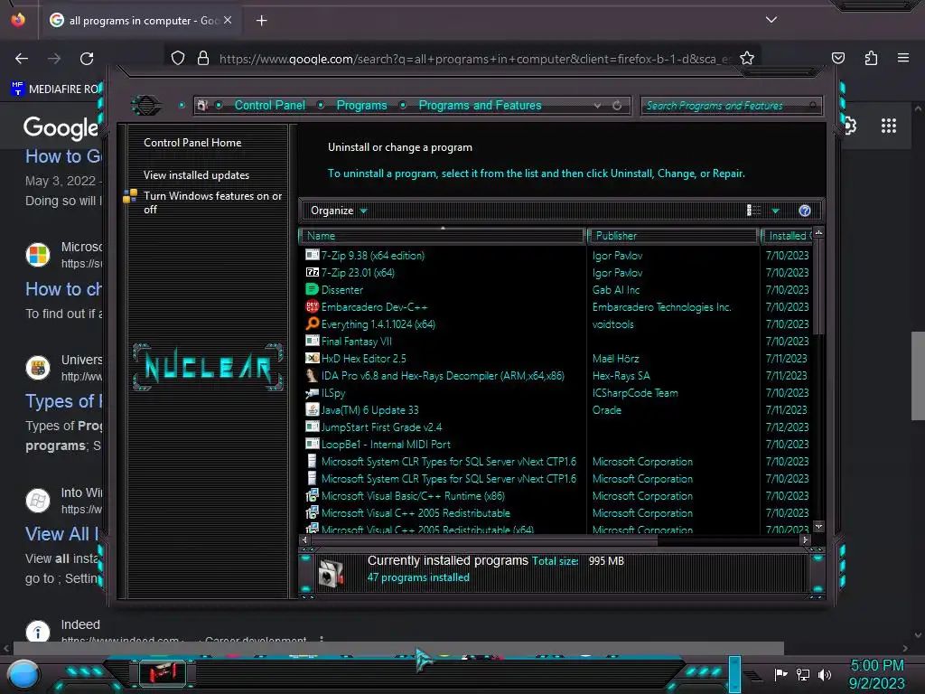Expand the view options dropdown arrow
The width and height of the screenshot is (925, 694).
pyautogui.click(x=775, y=211)
